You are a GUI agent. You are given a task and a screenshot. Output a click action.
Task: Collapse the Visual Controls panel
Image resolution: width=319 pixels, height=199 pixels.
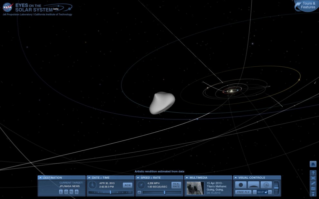tap(236, 177)
